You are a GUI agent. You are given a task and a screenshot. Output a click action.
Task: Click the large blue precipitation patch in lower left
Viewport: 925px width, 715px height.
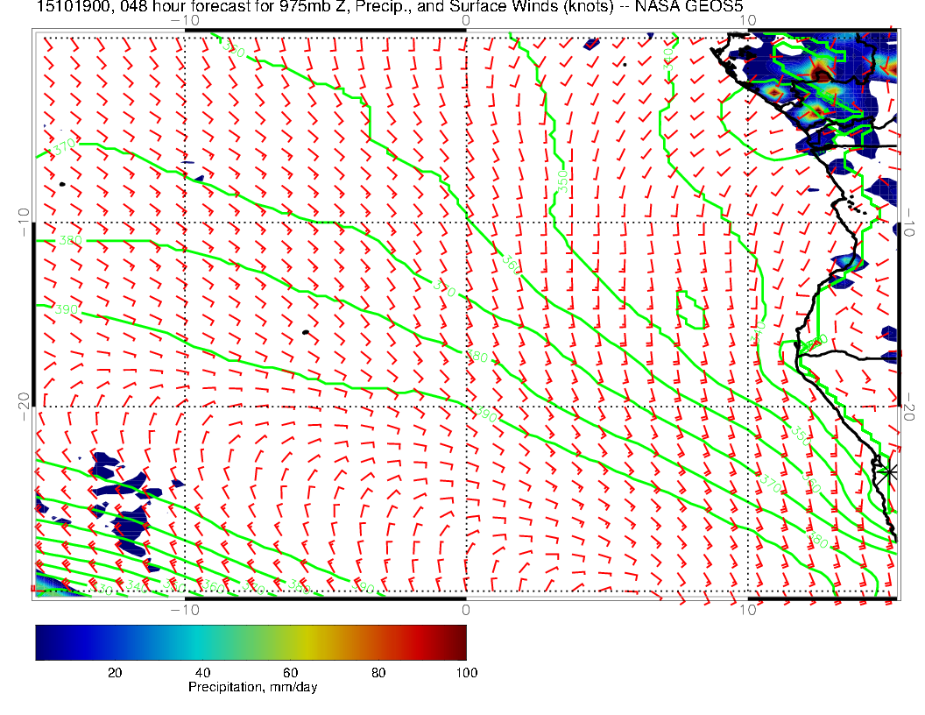[x=131, y=528]
